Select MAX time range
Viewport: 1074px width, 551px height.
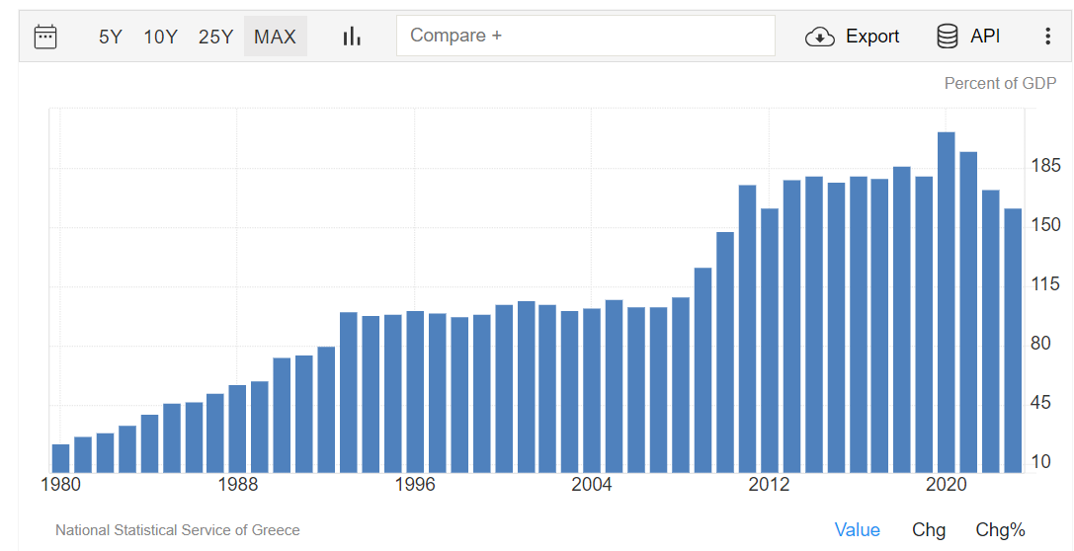coord(275,37)
